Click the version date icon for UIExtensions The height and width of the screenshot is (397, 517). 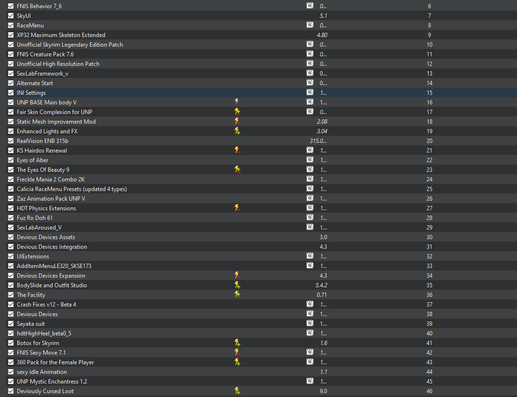310,256
